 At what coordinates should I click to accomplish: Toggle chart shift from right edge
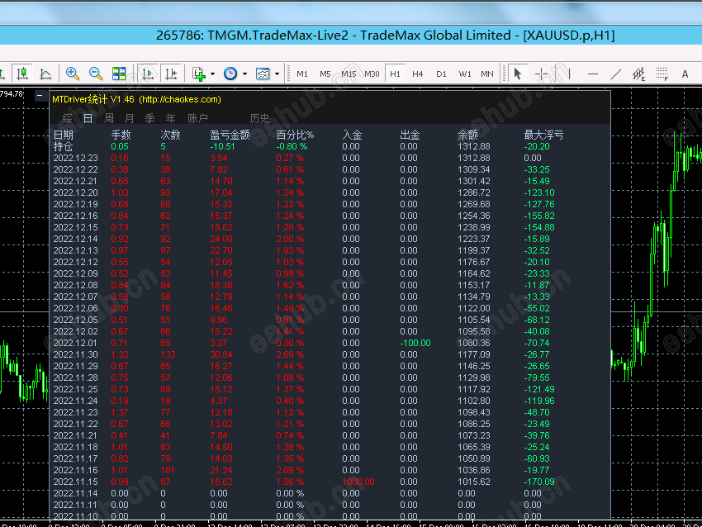coord(171,73)
